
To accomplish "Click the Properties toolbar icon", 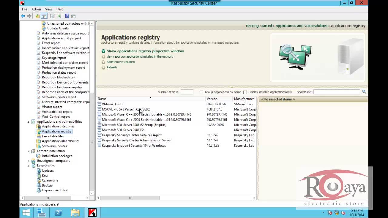I will pos(52,16).
